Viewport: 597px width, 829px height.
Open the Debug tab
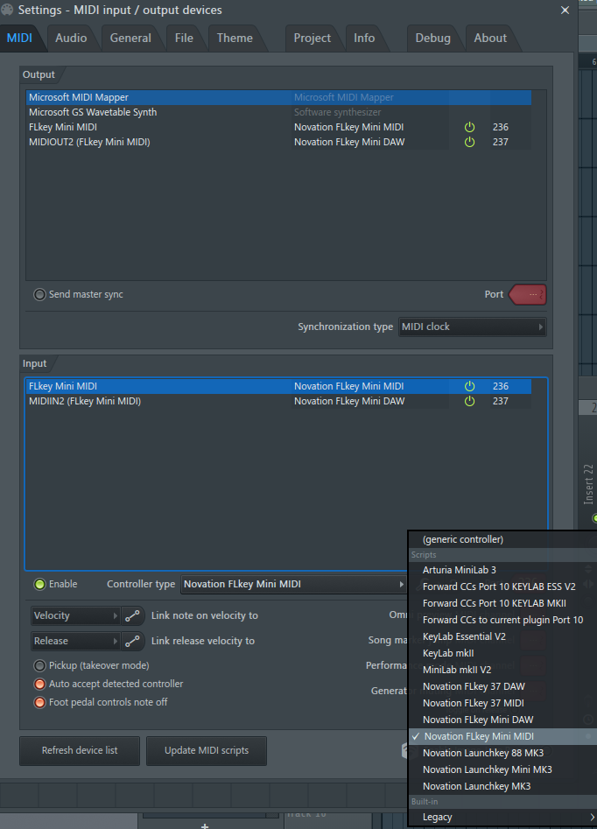433,38
